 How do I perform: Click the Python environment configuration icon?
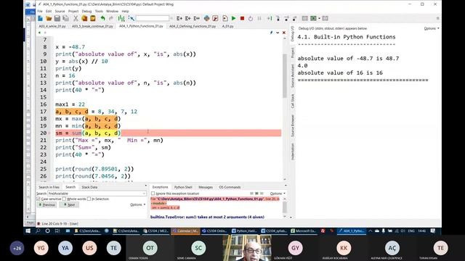point(206,18)
